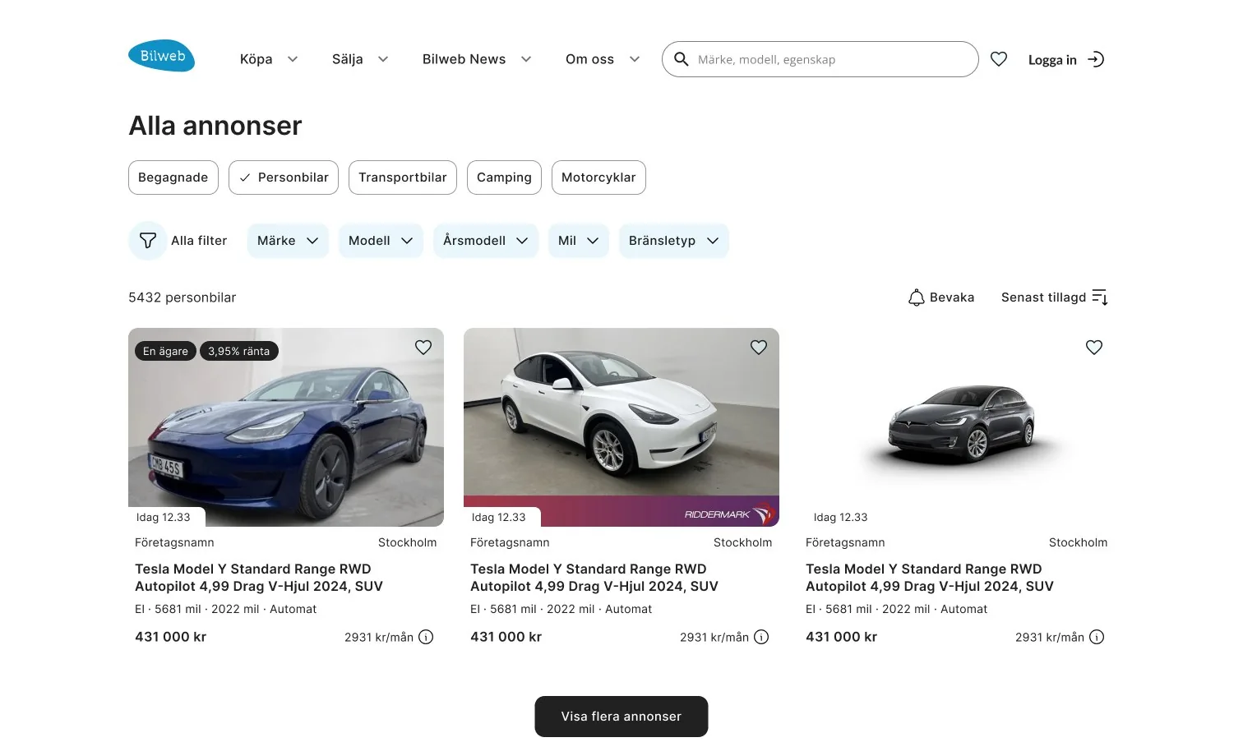The image size is (1243, 756).
Task: Toggle the Begagnade filter chip
Action: 173,177
